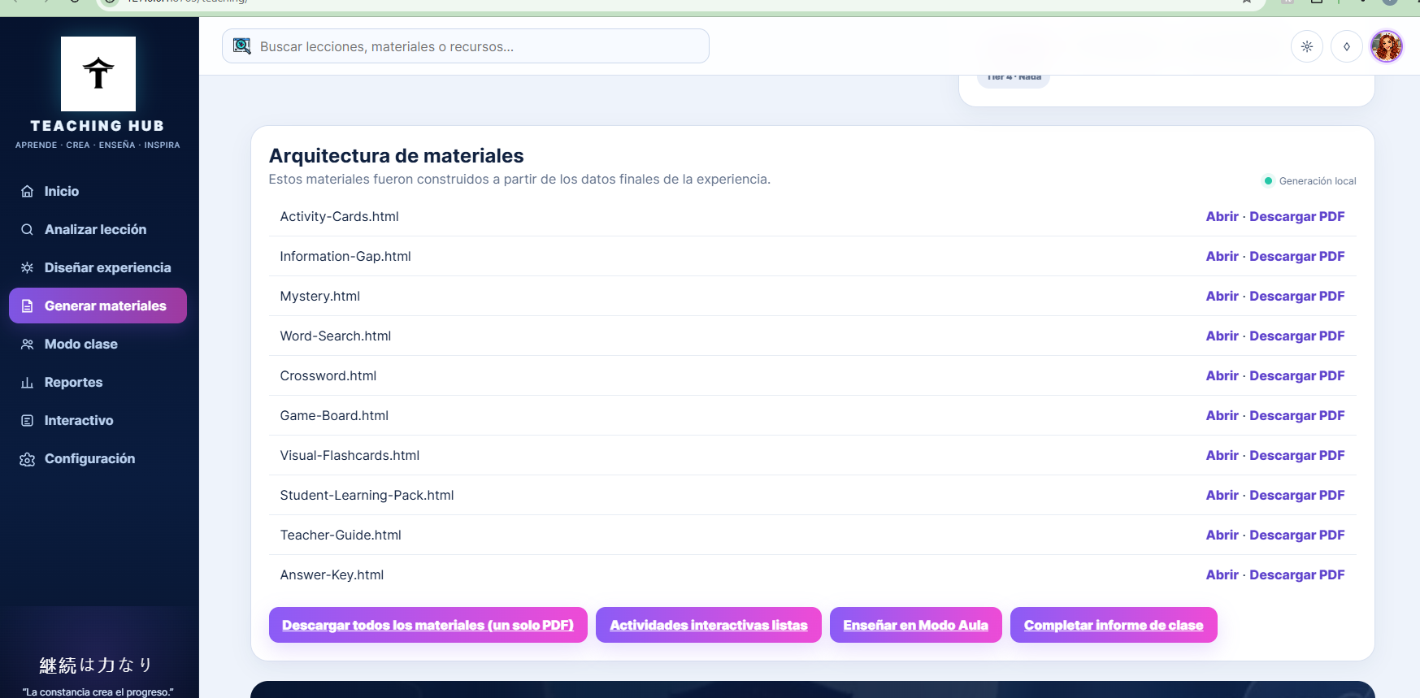Click the Answer-Key.html file name
The height and width of the screenshot is (698, 1420).
(x=332, y=574)
